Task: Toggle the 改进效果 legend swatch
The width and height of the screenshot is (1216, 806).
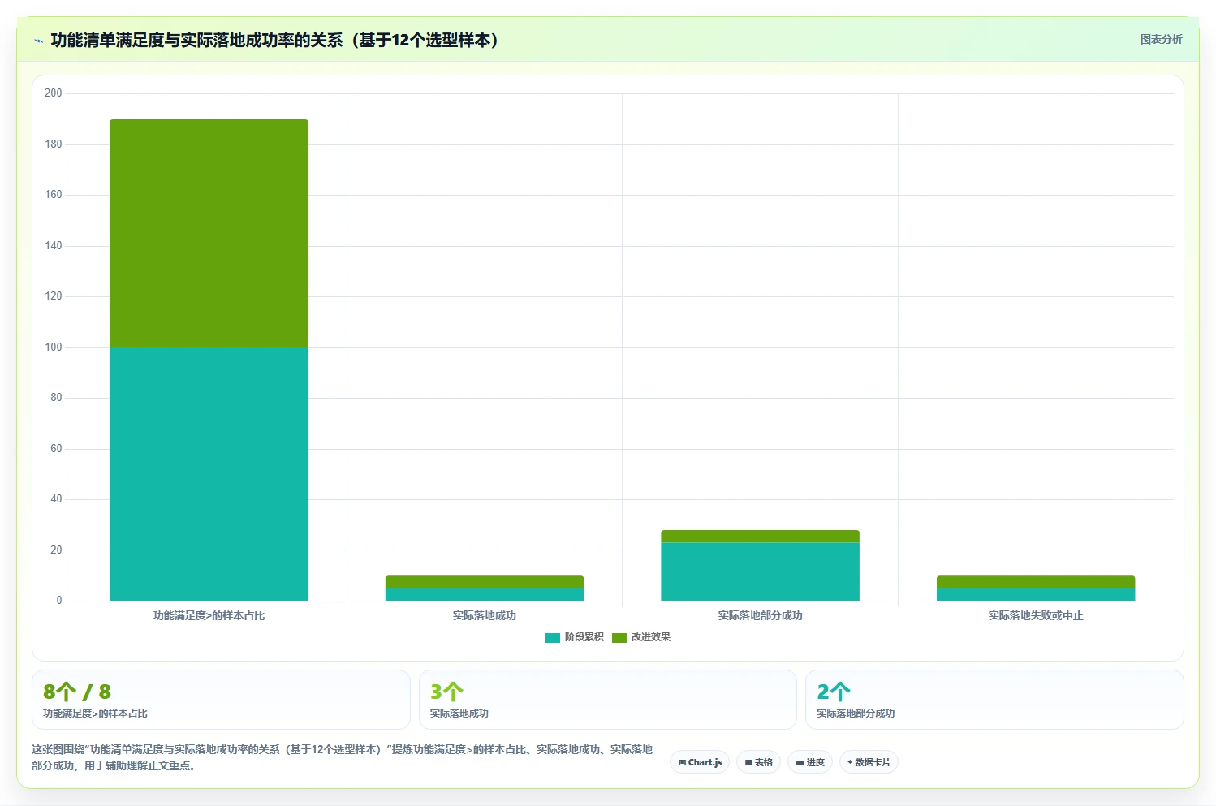Action: (619, 638)
